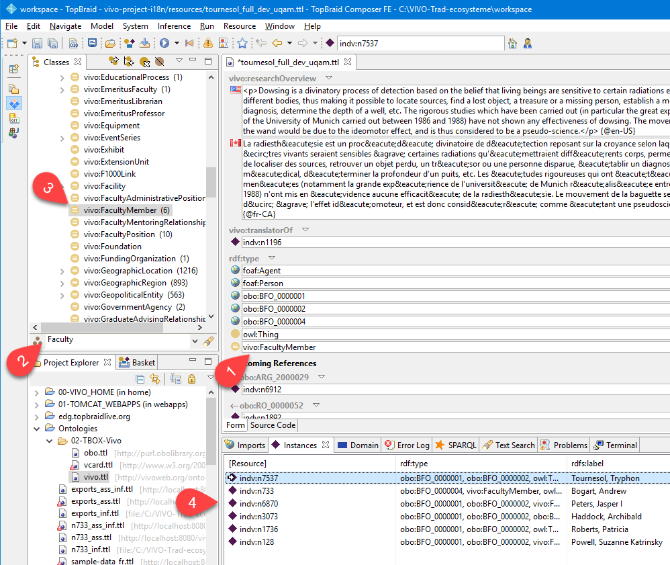Expand the 00-VIVO_HOME project
This screenshot has height=565, width=670.
pos(37,392)
